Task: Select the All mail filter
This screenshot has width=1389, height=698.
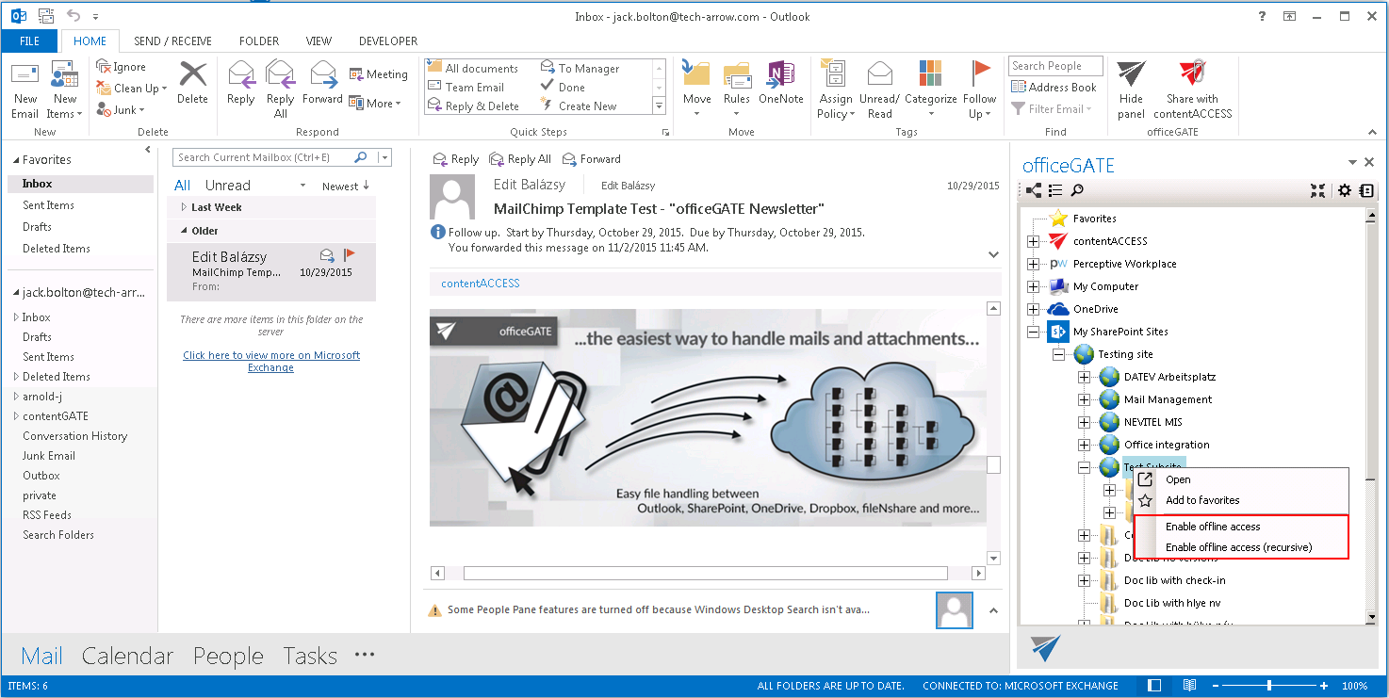Action: pyautogui.click(x=183, y=186)
